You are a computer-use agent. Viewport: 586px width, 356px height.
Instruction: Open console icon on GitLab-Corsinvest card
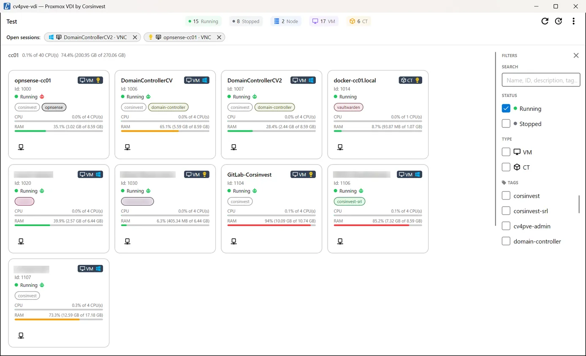pyautogui.click(x=233, y=241)
